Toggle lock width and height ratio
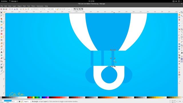 pyautogui.click(x=58, y=9)
